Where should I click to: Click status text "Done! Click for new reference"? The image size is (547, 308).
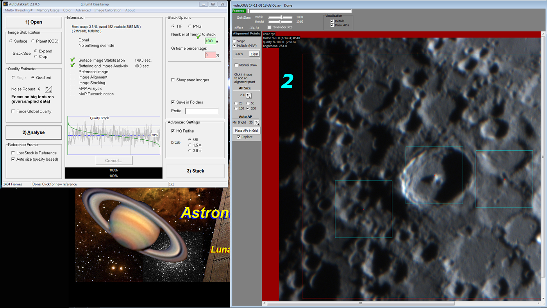[x=54, y=184]
